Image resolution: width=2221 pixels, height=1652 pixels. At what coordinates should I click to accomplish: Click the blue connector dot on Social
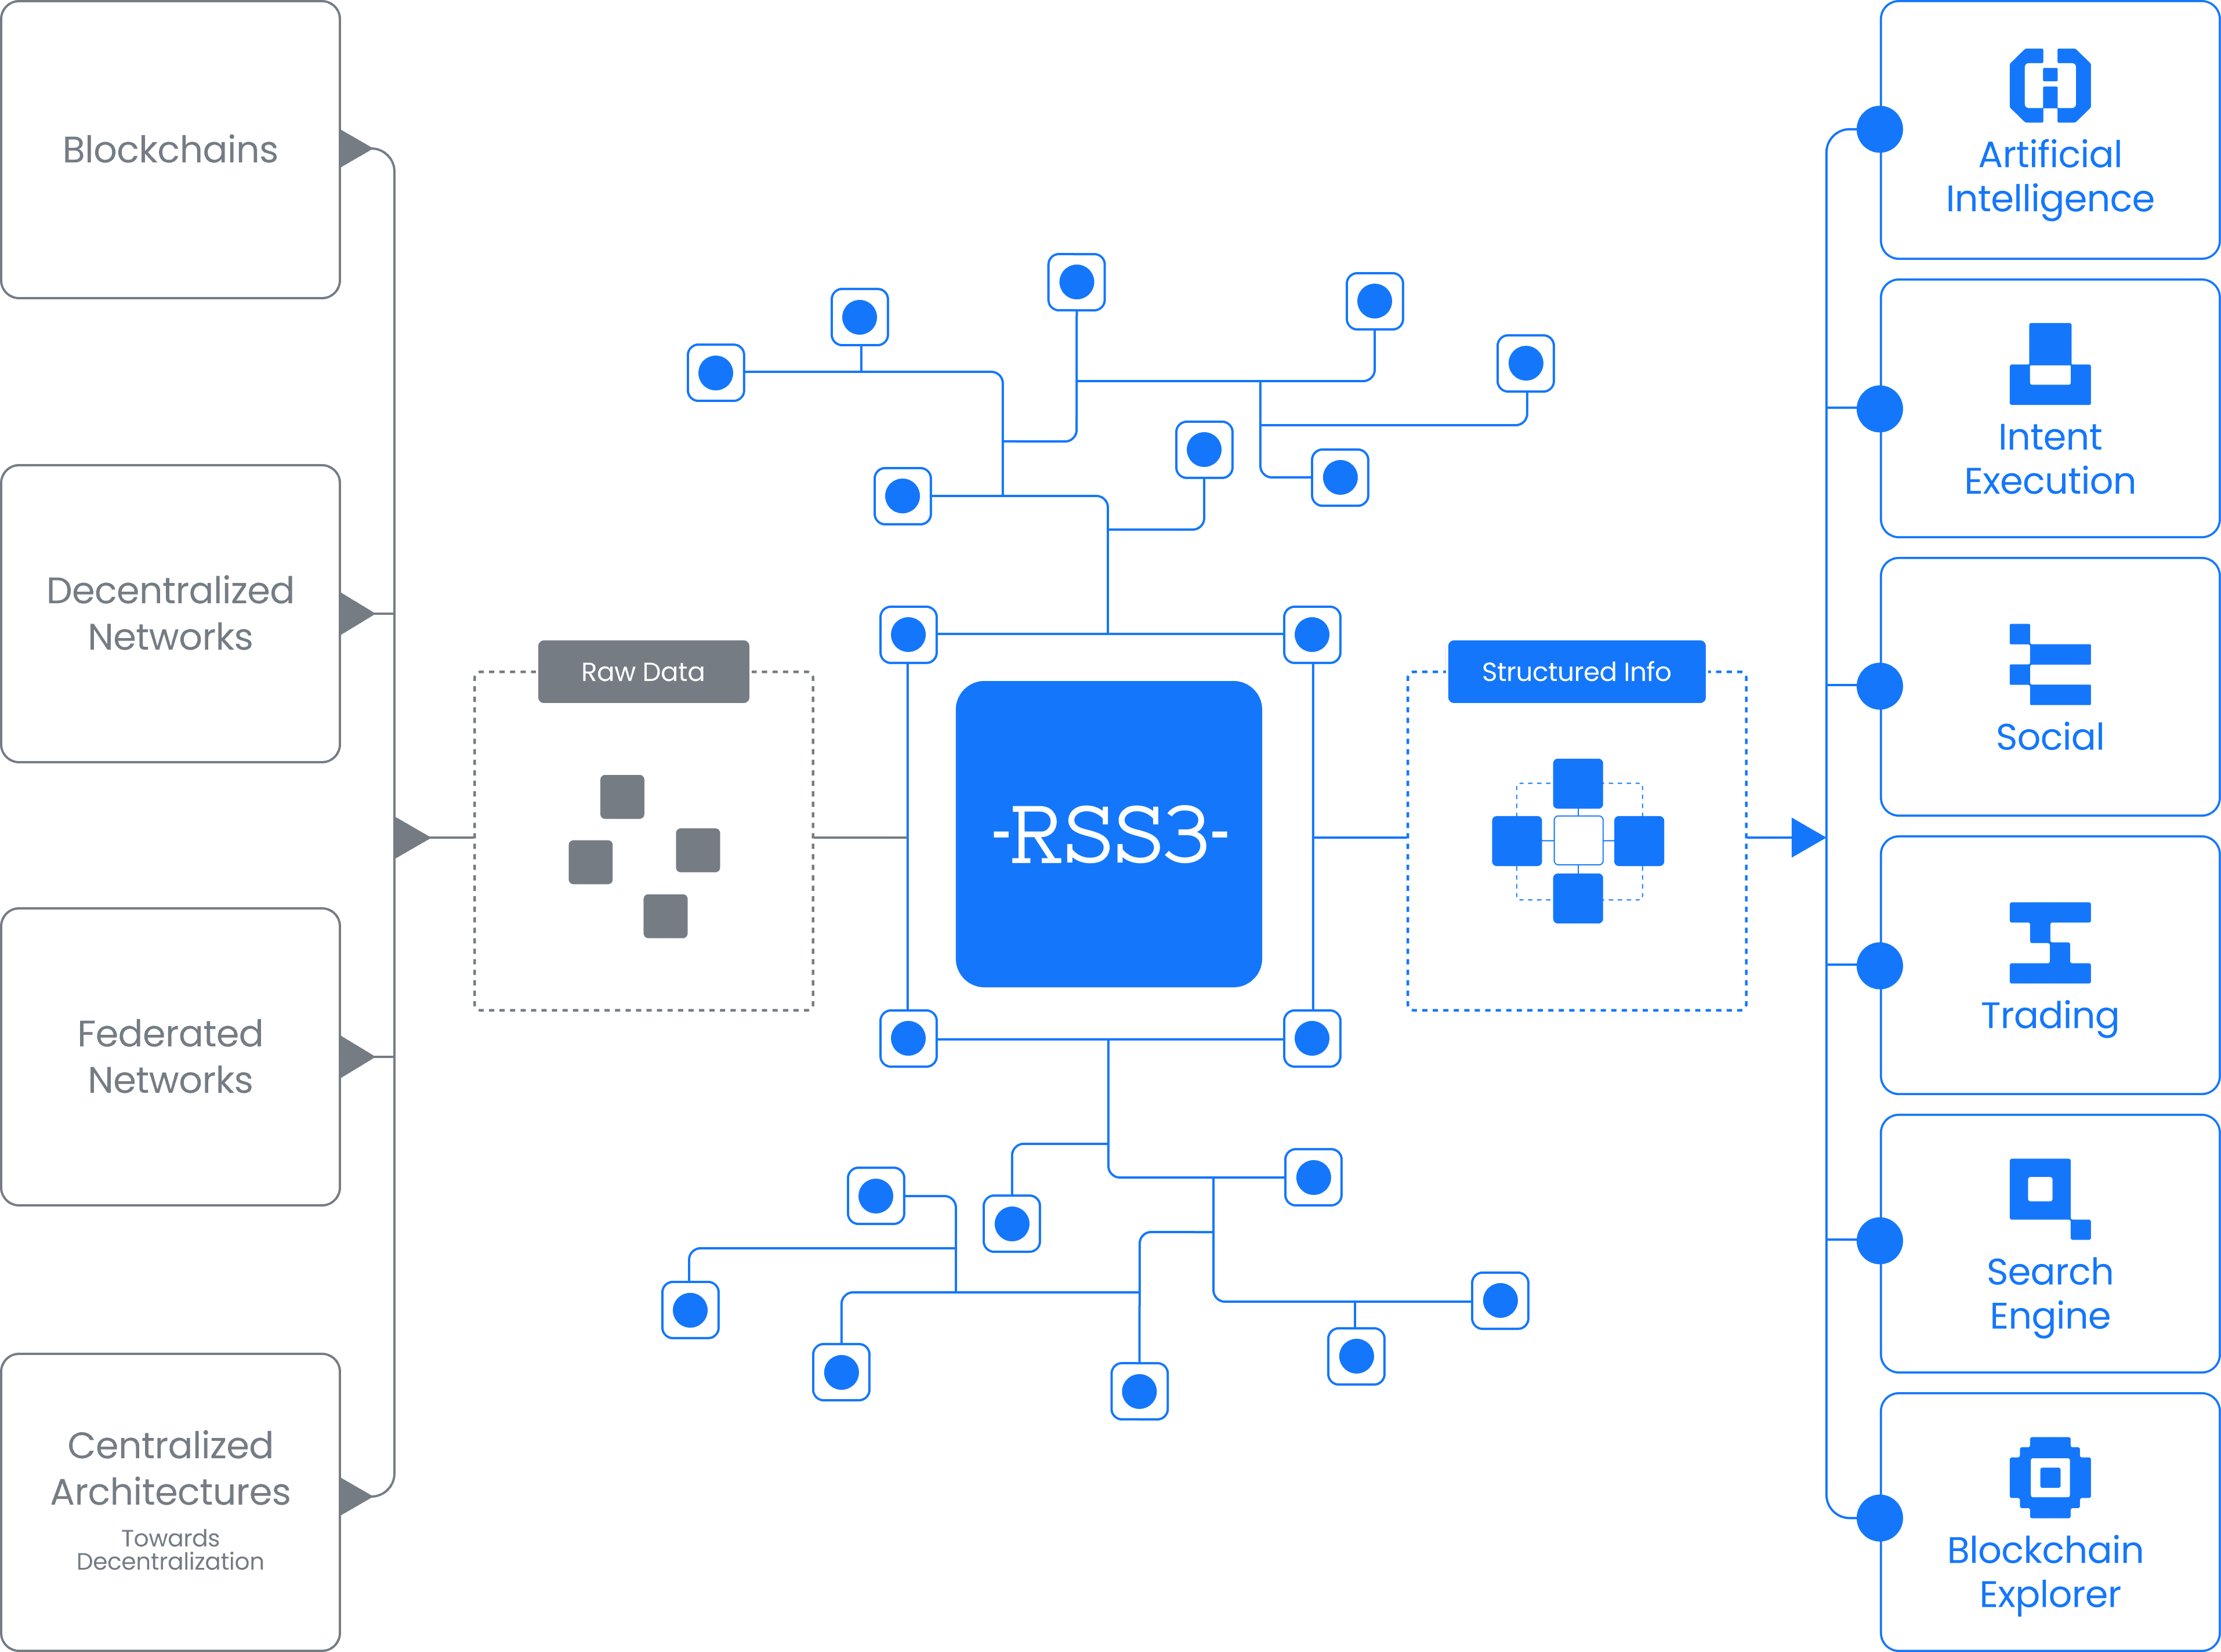pos(1880,686)
